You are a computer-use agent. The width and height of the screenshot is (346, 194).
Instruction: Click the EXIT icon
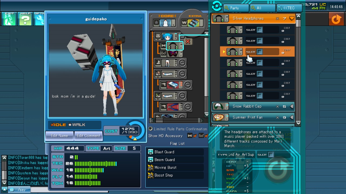tap(9, 19)
